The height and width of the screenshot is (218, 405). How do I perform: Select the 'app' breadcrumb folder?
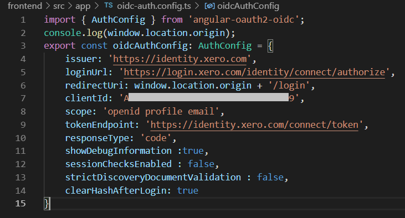coord(83,6)
